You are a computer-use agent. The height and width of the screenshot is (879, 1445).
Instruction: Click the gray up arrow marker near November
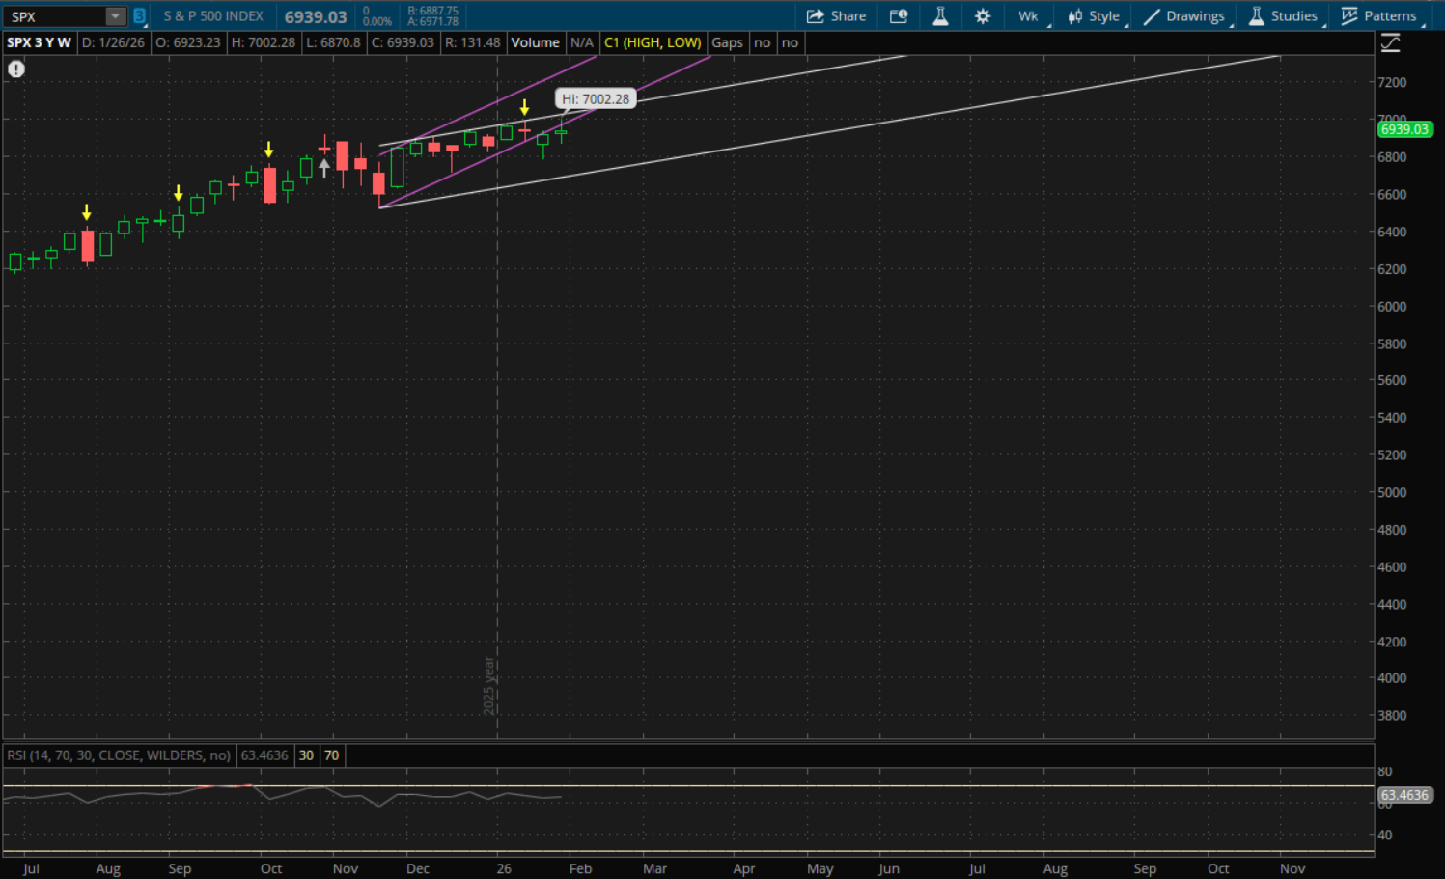point(324,167)
